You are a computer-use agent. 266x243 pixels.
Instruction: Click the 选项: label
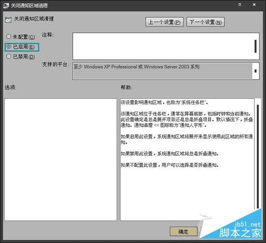tap(10, 87)
